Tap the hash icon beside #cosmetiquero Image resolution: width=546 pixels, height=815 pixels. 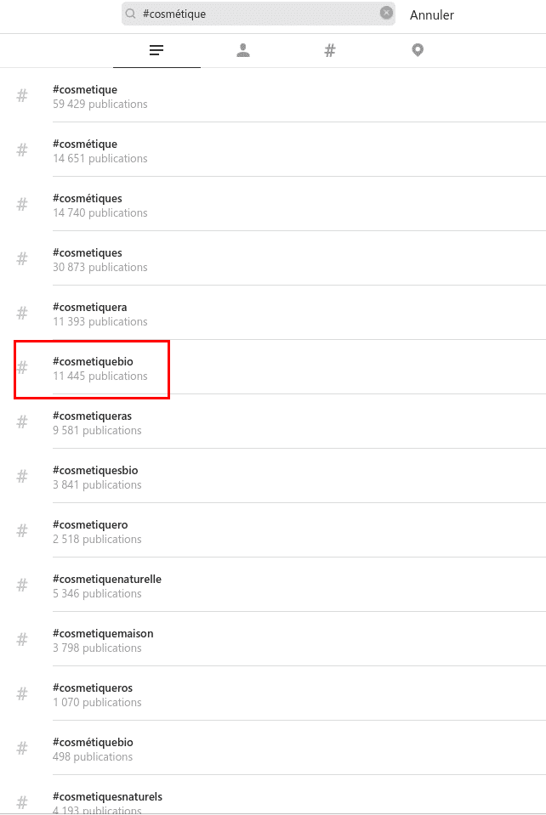pos(22,531)
